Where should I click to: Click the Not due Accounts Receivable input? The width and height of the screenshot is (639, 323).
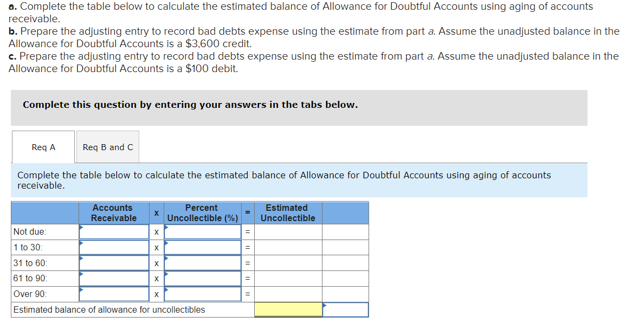(114, 231)
